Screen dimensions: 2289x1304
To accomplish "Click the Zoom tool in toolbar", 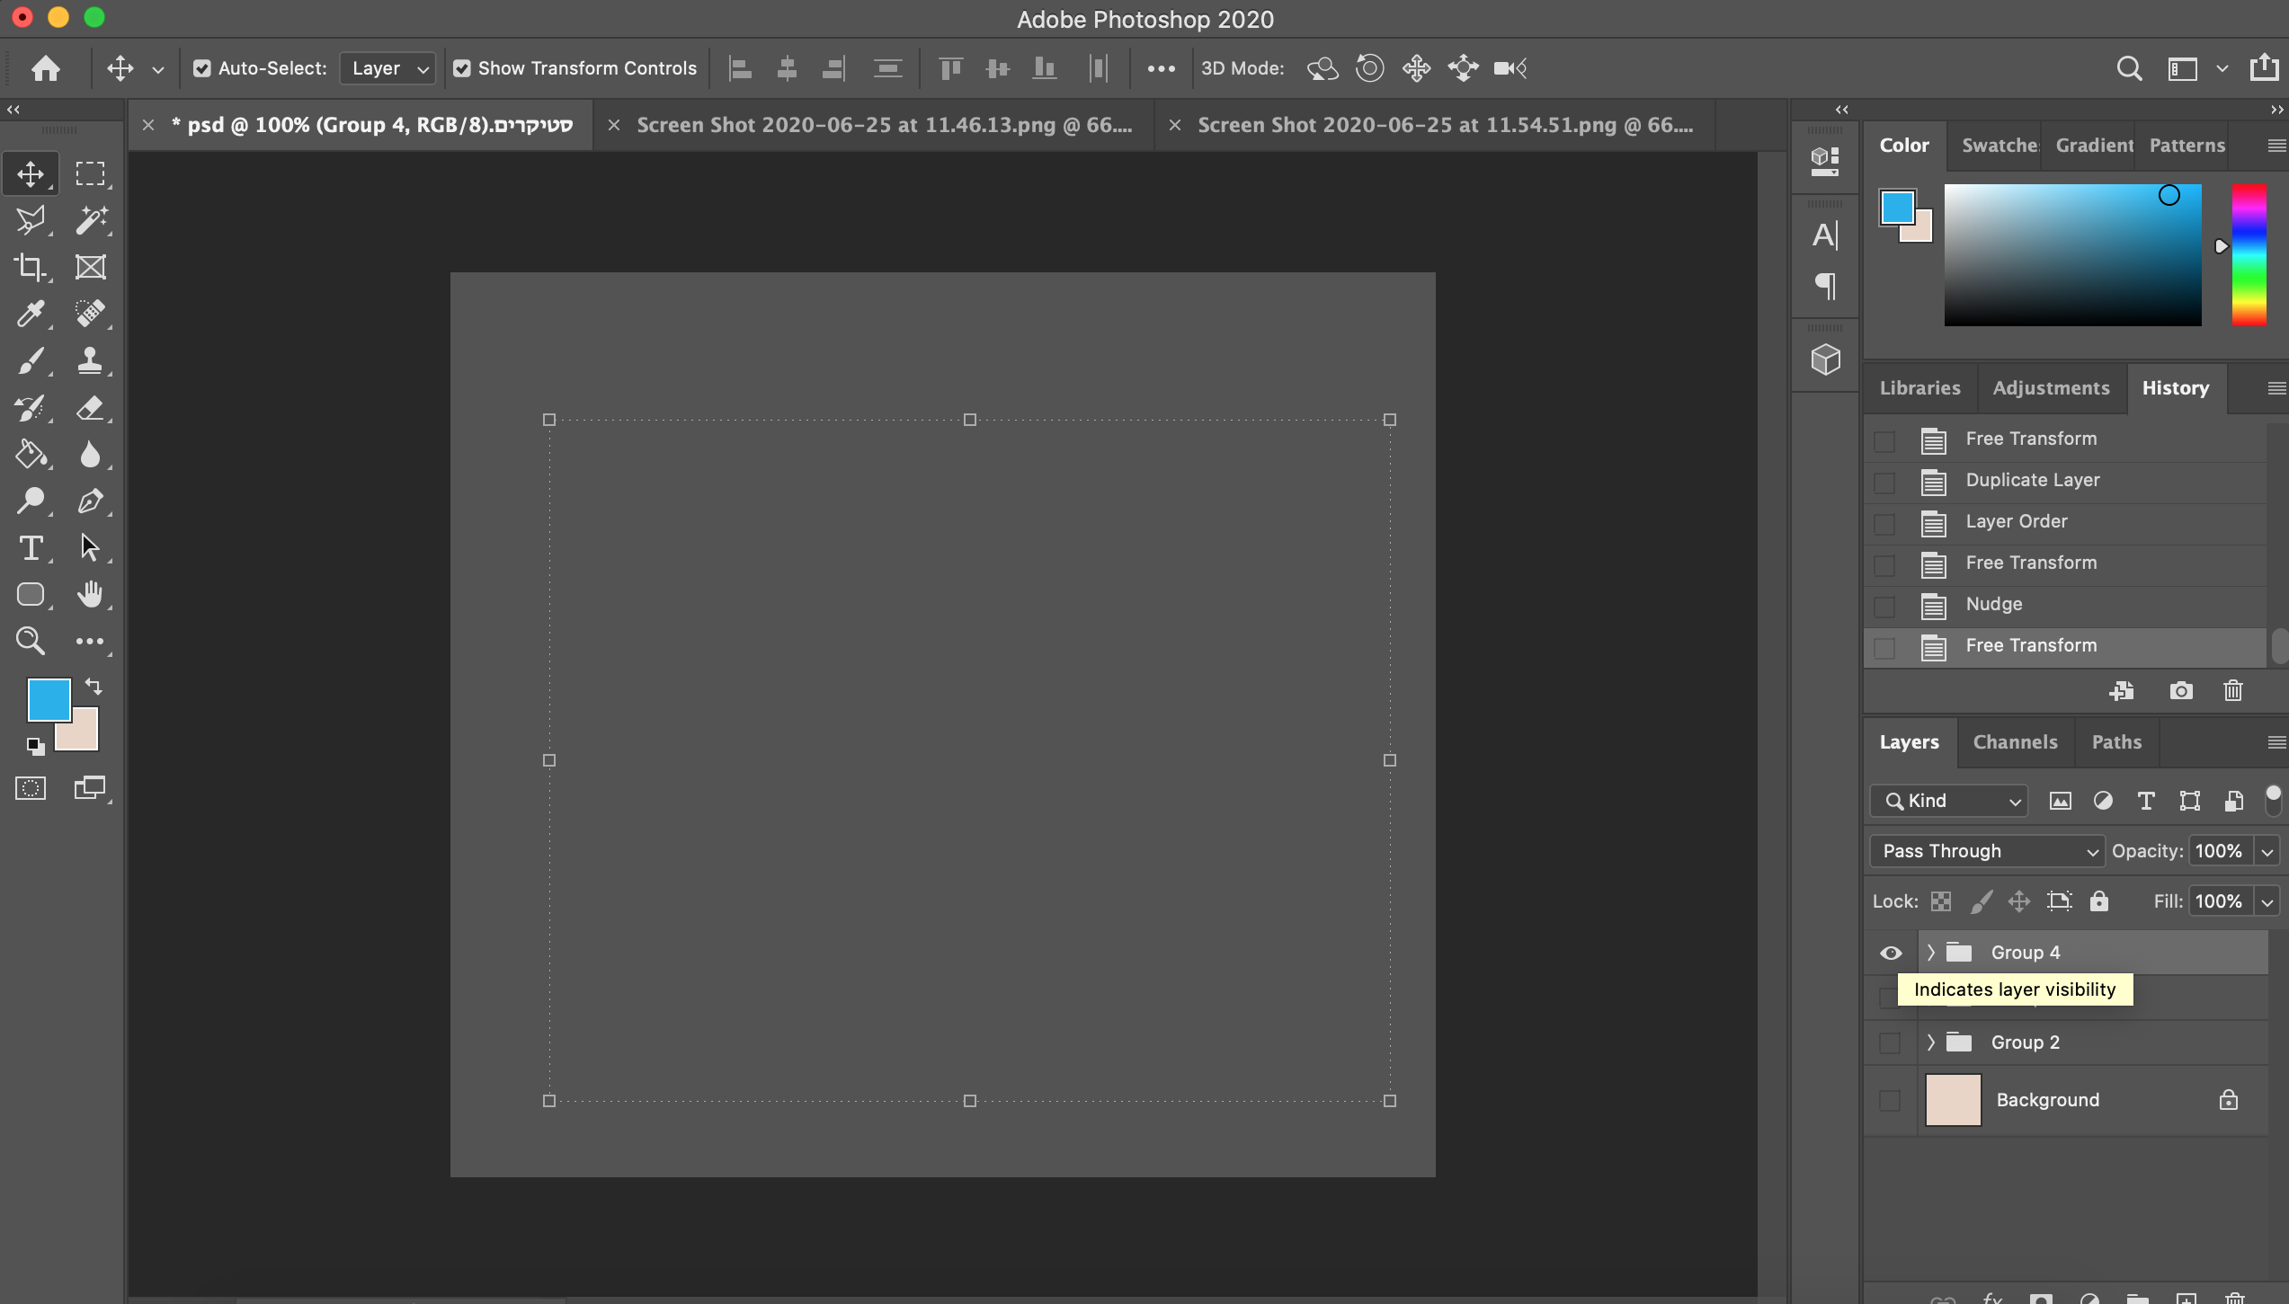I will 31,641.
